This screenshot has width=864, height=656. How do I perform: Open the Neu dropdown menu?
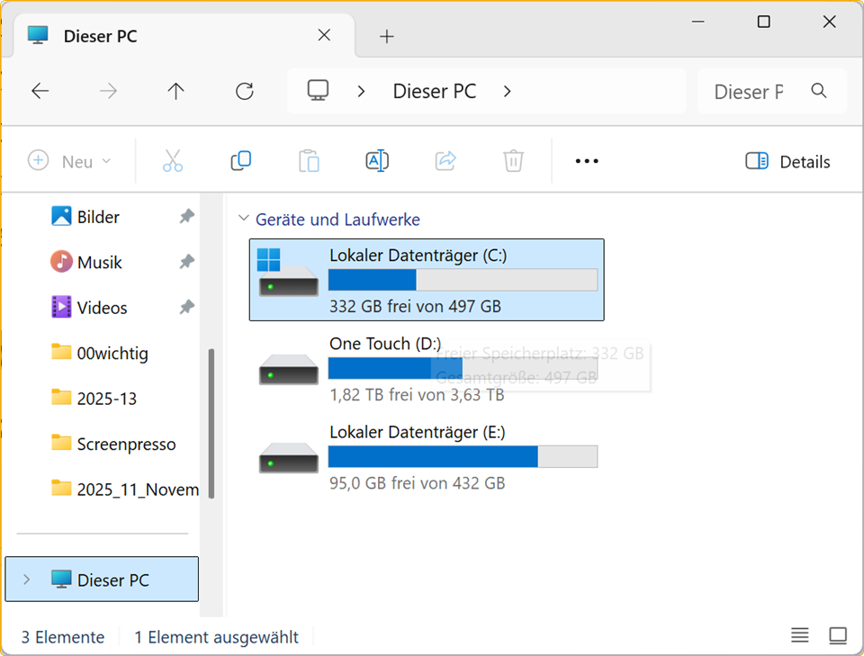click(x=70, y=162)
